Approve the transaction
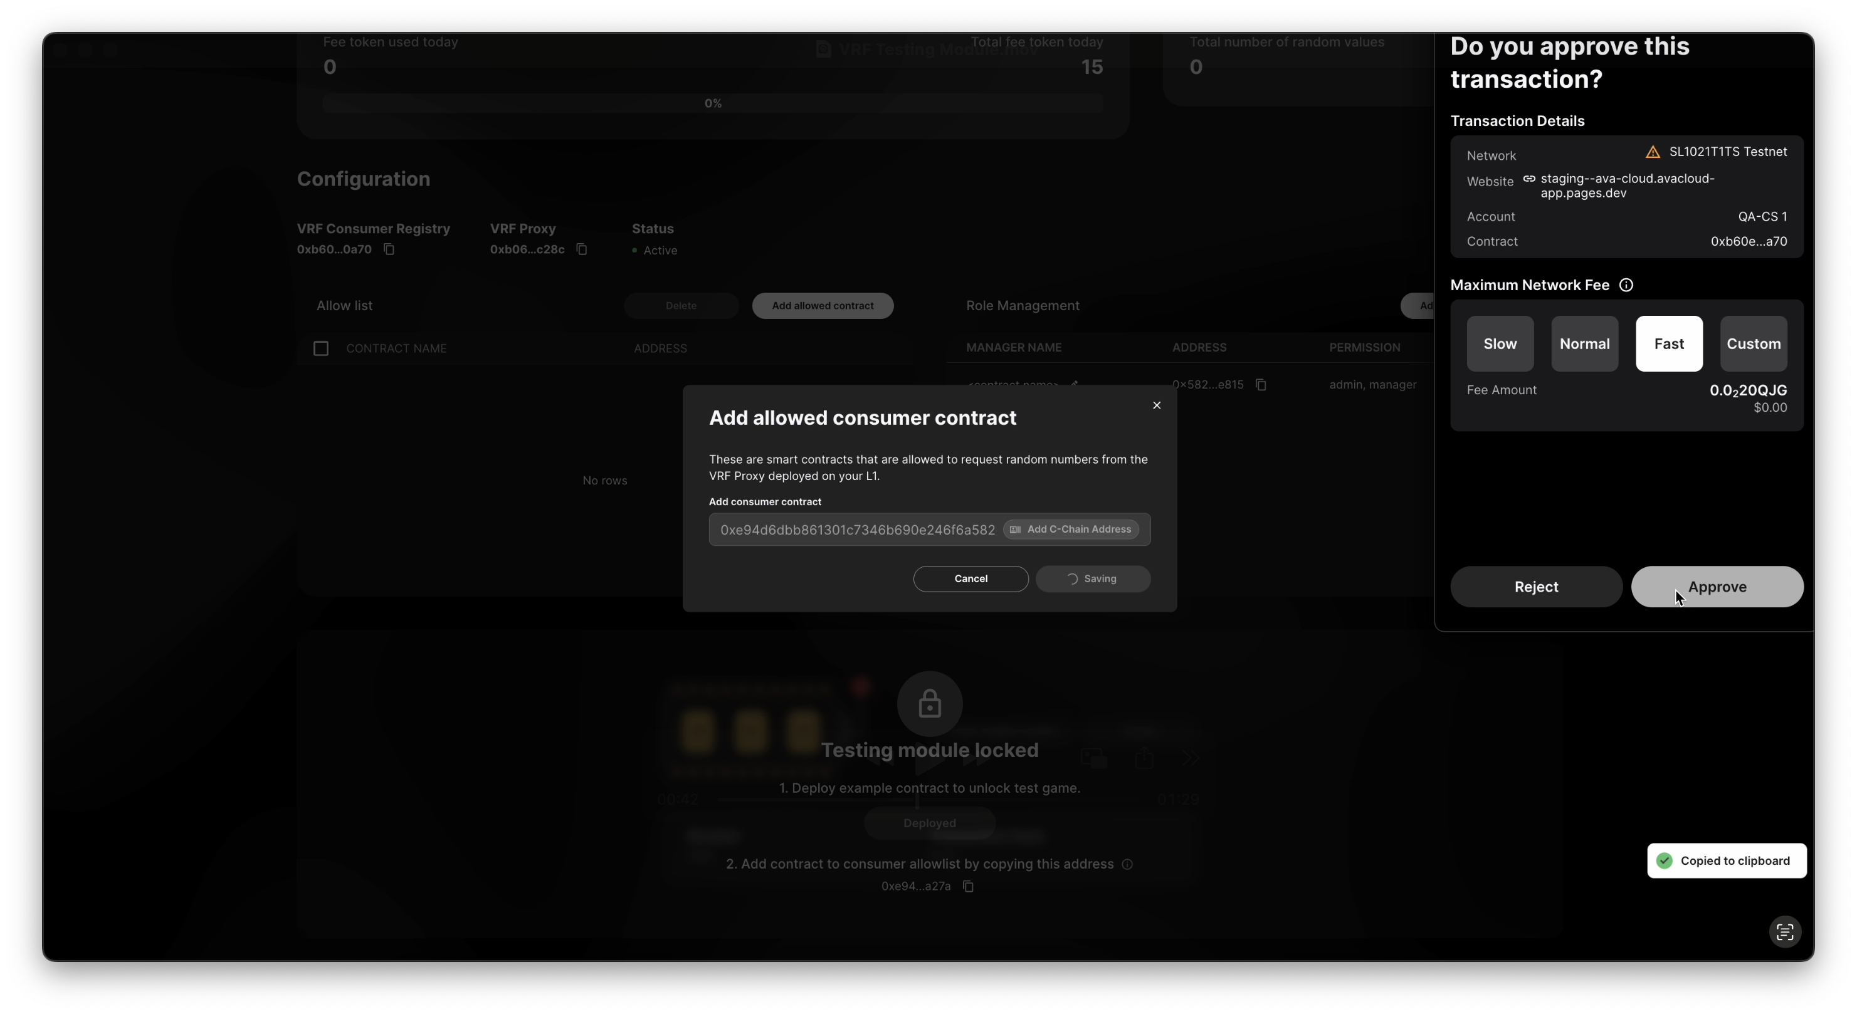 1717,587
